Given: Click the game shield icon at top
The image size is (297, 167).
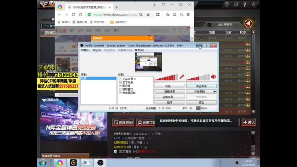Looking at the screenshot, I should pos(227,4).
